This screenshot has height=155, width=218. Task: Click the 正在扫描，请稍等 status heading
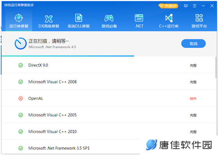pyautogui.click(x=49, y=41)
